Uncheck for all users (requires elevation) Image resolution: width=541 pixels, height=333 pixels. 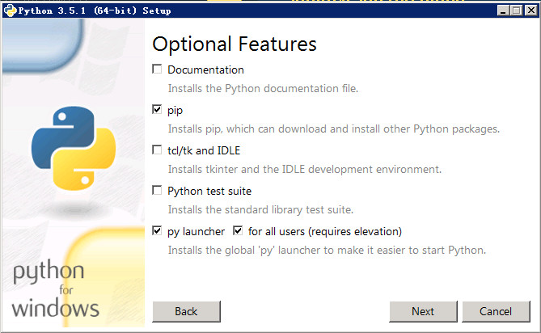tap(238, 231)
